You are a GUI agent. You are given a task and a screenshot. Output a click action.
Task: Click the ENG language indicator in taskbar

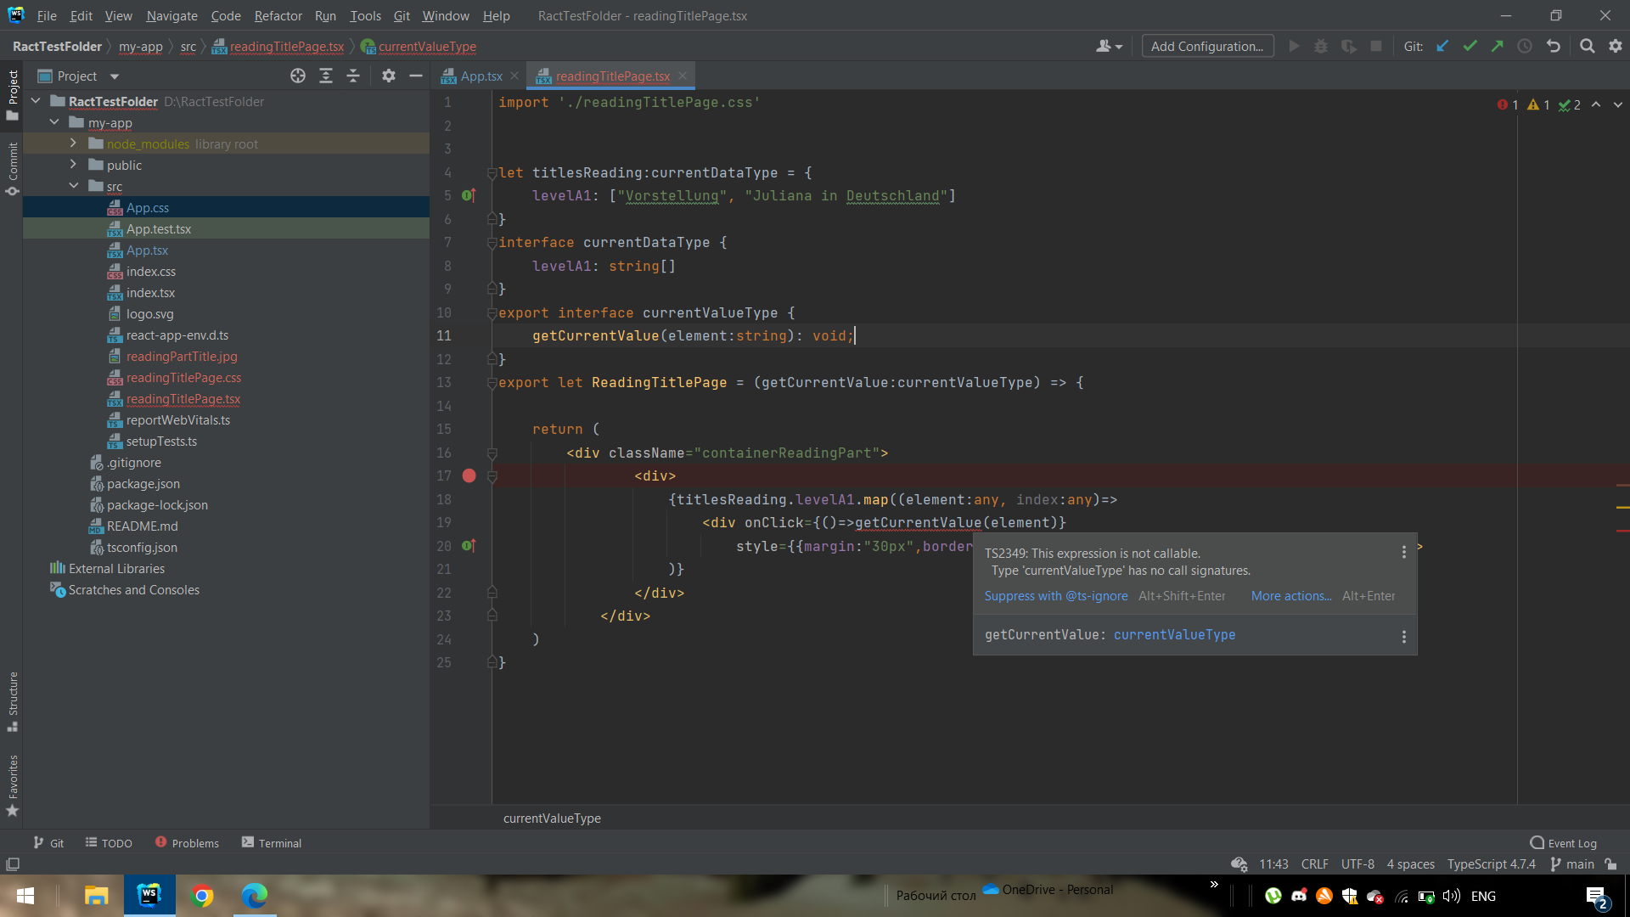coord(1483,896)
